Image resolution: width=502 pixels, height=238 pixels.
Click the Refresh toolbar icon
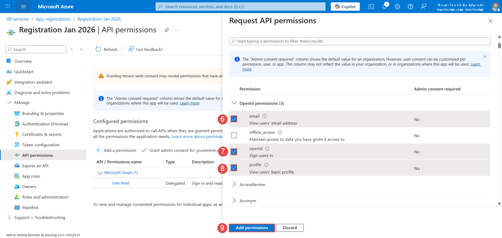(98, 49)
